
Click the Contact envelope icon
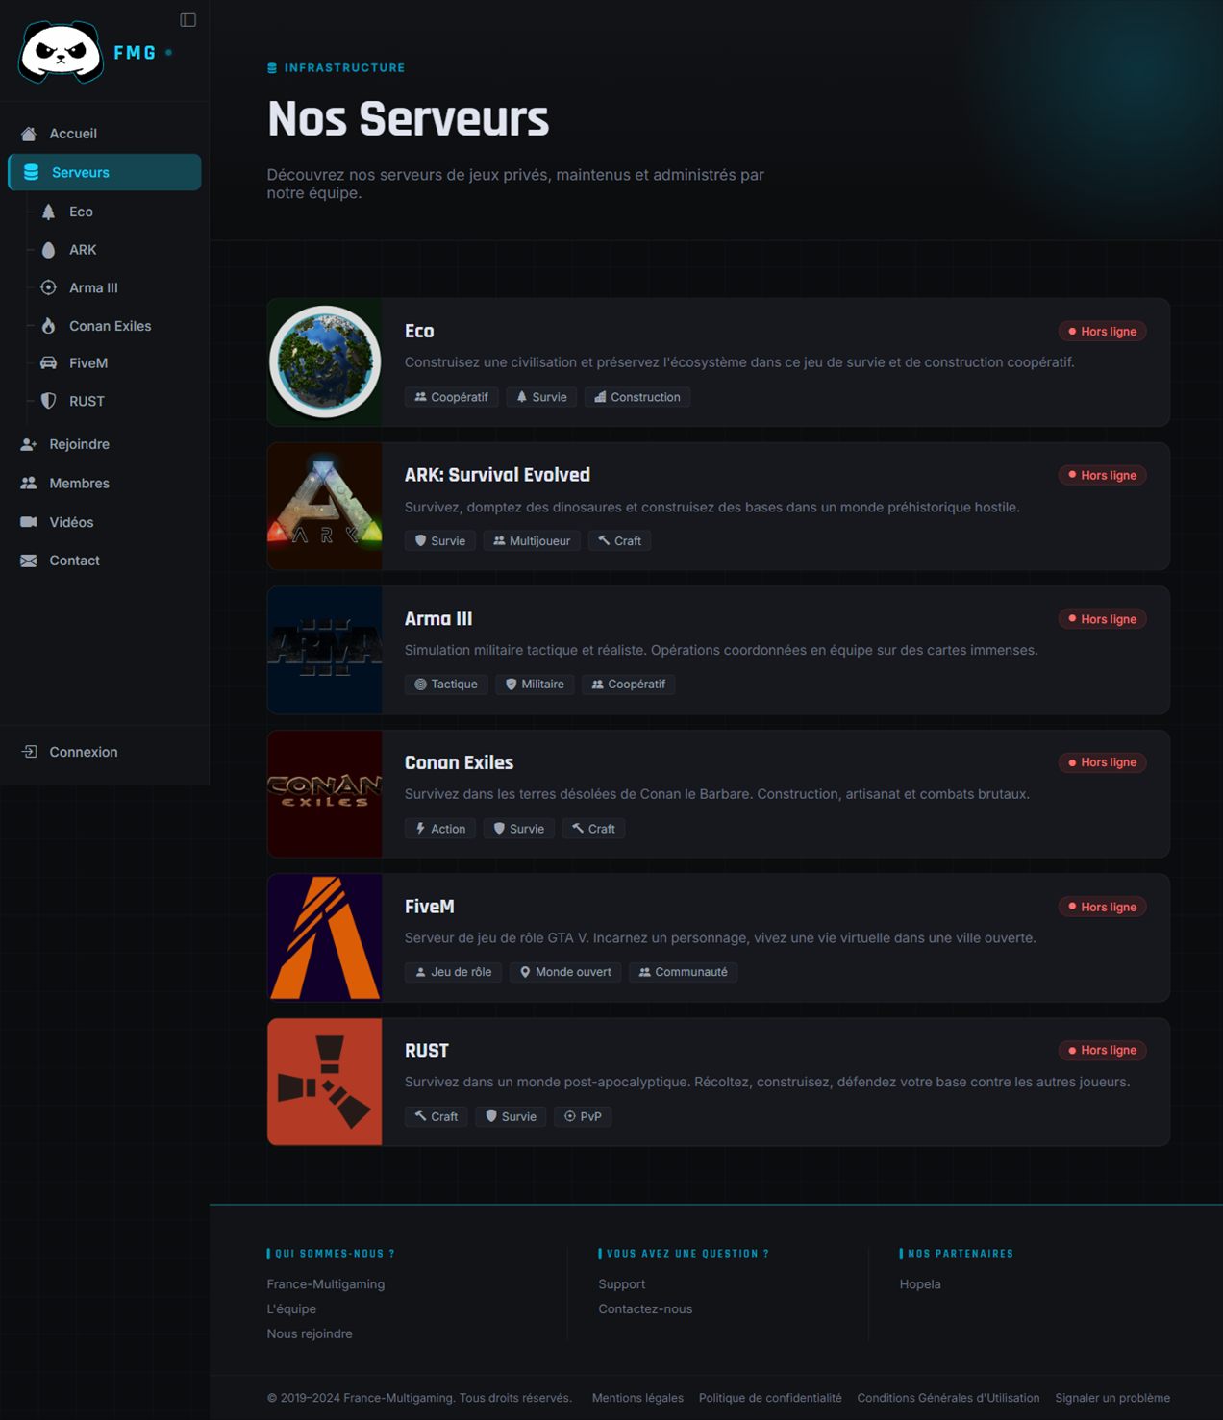[x=29, y=561]
